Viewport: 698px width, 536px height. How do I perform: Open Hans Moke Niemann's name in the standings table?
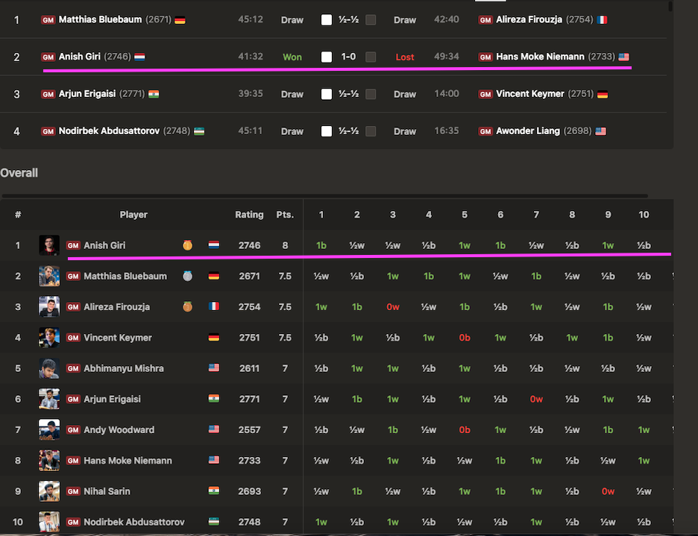coord(128,461)
